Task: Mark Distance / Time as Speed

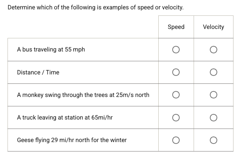Action: point(176,72)
